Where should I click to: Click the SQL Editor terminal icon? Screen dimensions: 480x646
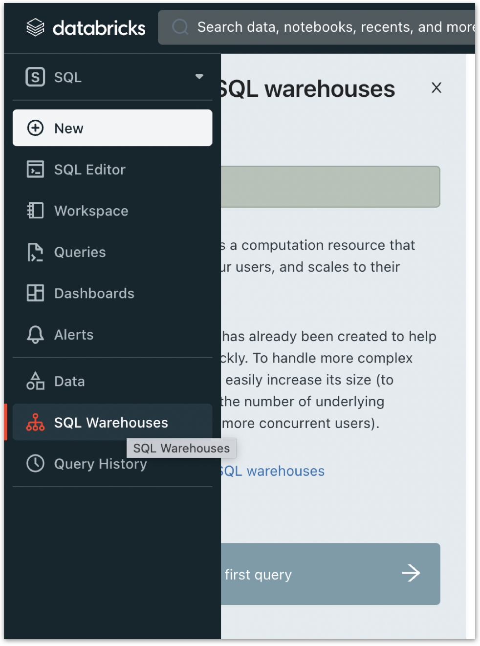pos(35,170)
